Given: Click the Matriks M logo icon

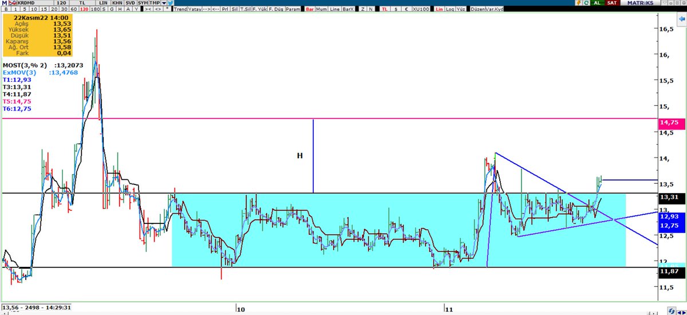Looking at the screenshot, I should pyautogui.click(x=5, y=3).
